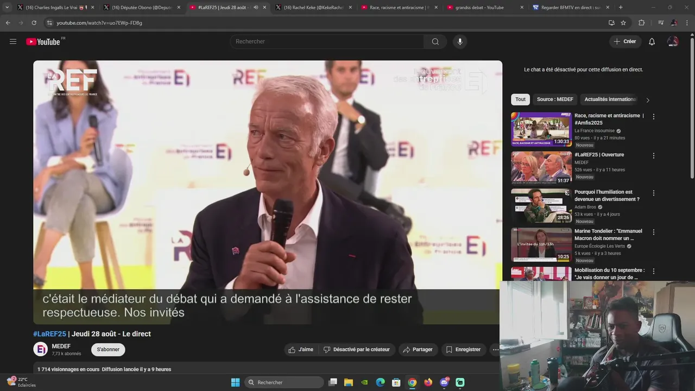This screenshot has width=695, height=391.
Task: Focus the YouTube Rechercher search field
Action: [x=327, y=42]
